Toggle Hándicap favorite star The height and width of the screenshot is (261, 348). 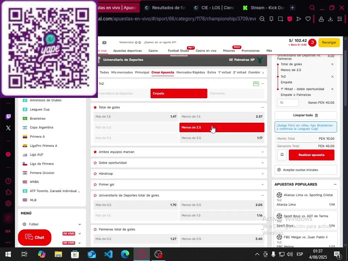[x=95, y=174]
